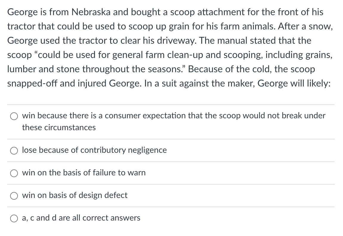Viewport: 343px width, 236px height.
Task: Click the 'a, c and d are all correct answers' text
Action: click(81, 218)
